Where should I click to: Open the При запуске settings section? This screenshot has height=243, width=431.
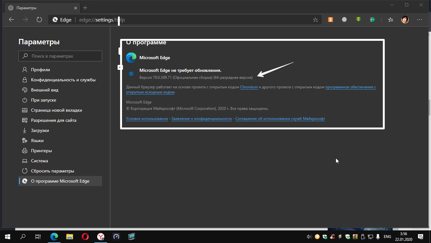coord(60,100)
